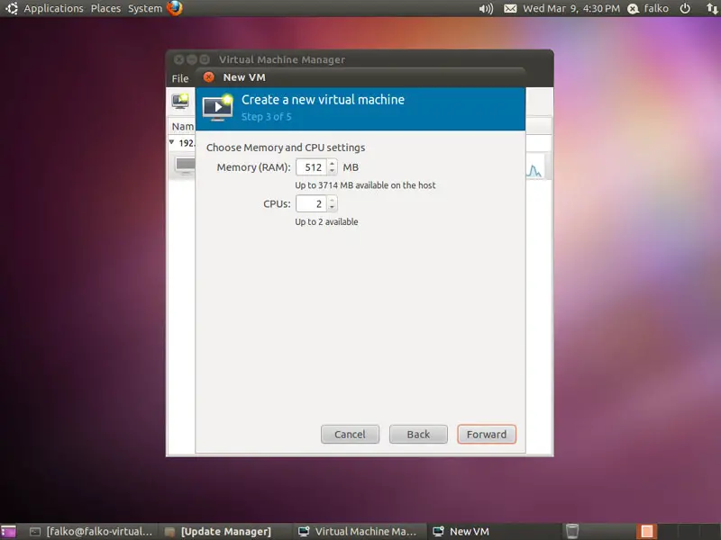
Task: Decrease CPUs count with the down arrow
Action: pyautogui.click(x=332, y=208)
